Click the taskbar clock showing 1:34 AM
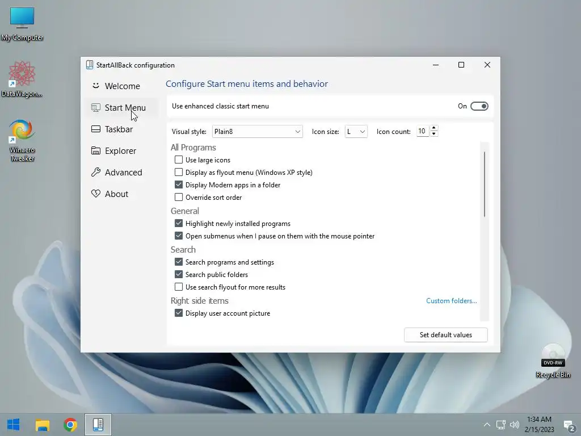 (539, 425)
